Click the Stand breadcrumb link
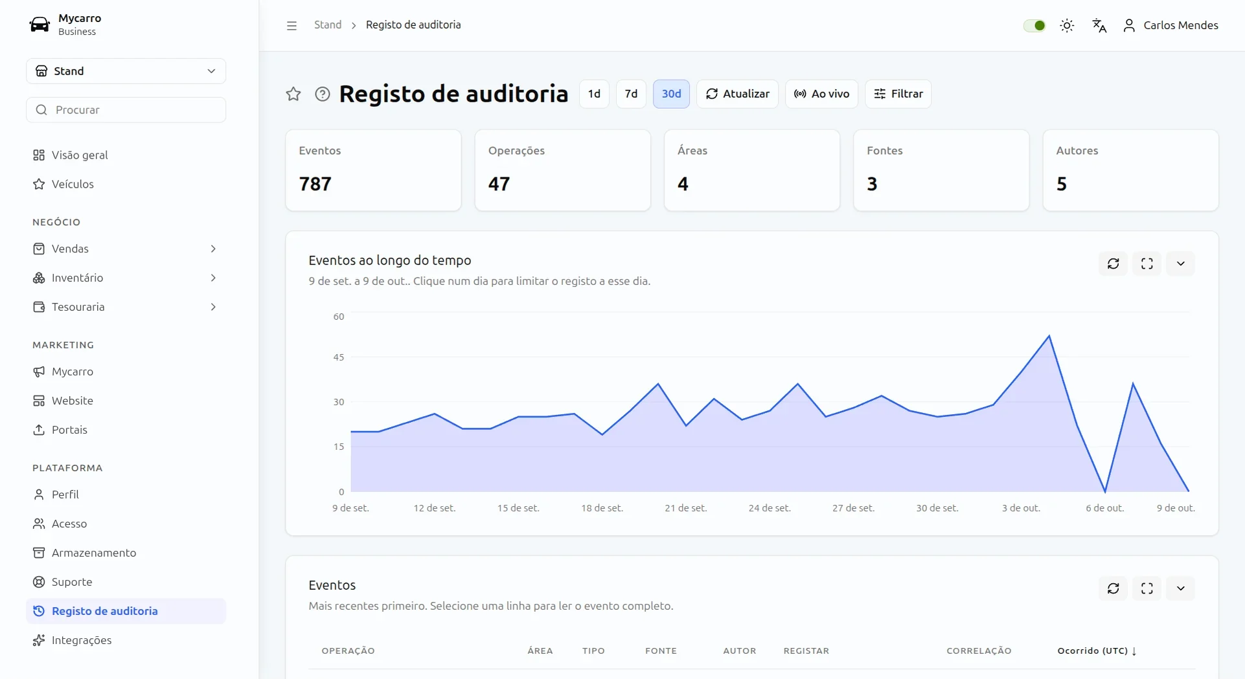Image resolution: width=1245 pixels, height=679 pixels. pyautogui.click(x=328, y=25)
